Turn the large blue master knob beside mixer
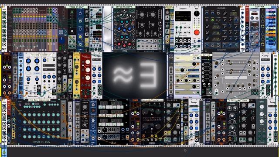279x157 pixels. click(61, 40)
